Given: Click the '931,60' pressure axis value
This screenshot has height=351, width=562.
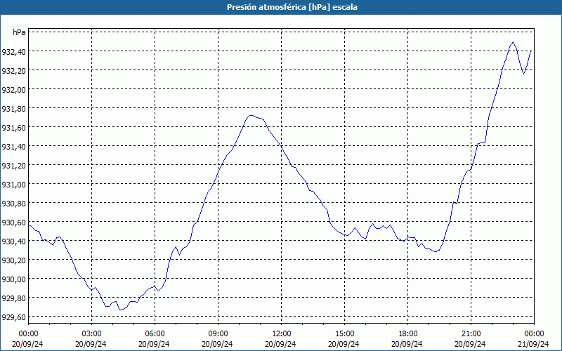Looking at the screenshot, I should point(13,128).
